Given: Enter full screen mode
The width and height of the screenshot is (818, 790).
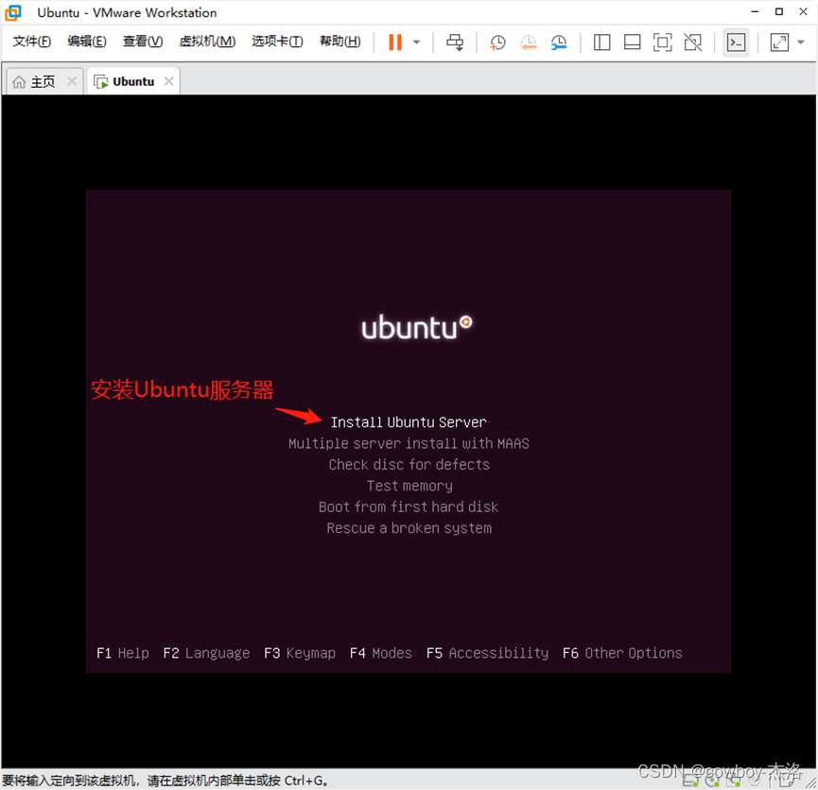Looking at the screenshot, I should pos(662,42).
